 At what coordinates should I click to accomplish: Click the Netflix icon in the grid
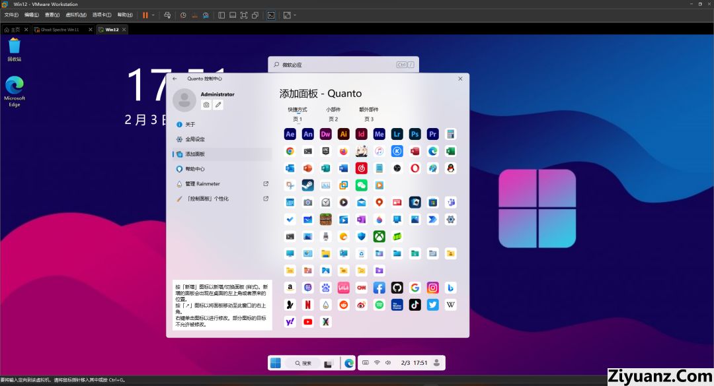click(x=307, y=305)
